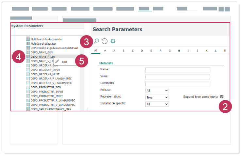Click the table icon beside OBPD_PRODUCTNR_MUST
Viewport: 242px width, 156px height.
[28, 96]
